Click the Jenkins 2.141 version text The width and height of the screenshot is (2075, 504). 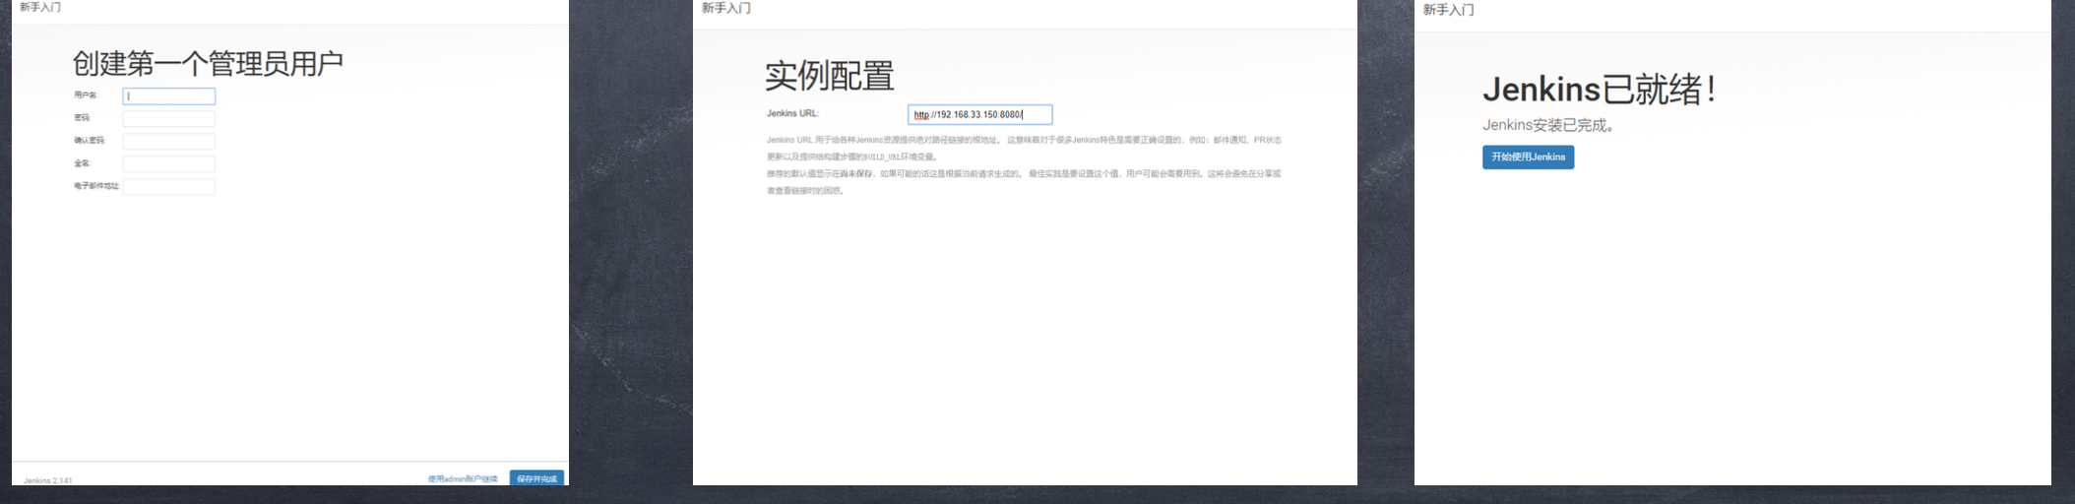[x=48, y=480]
